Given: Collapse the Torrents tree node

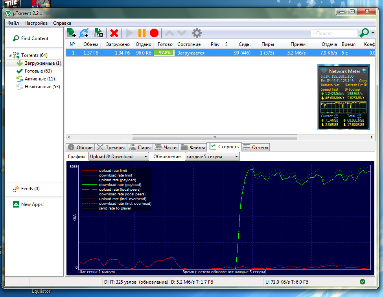Looking at the screenshot, I should tap(10, 55).
